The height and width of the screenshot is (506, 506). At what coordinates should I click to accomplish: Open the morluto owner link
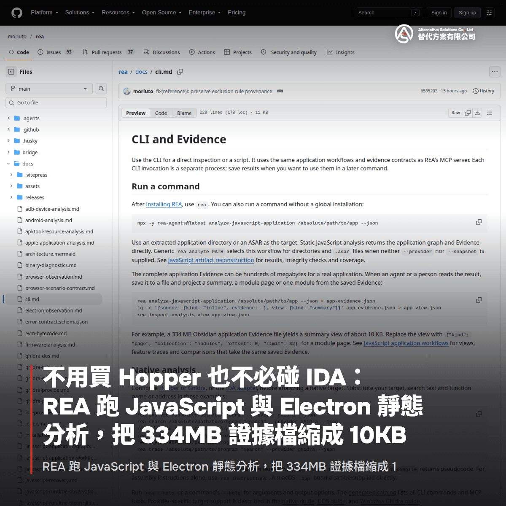coord(17,37)
